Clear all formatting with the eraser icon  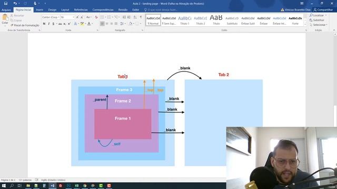tap(96, 17)
